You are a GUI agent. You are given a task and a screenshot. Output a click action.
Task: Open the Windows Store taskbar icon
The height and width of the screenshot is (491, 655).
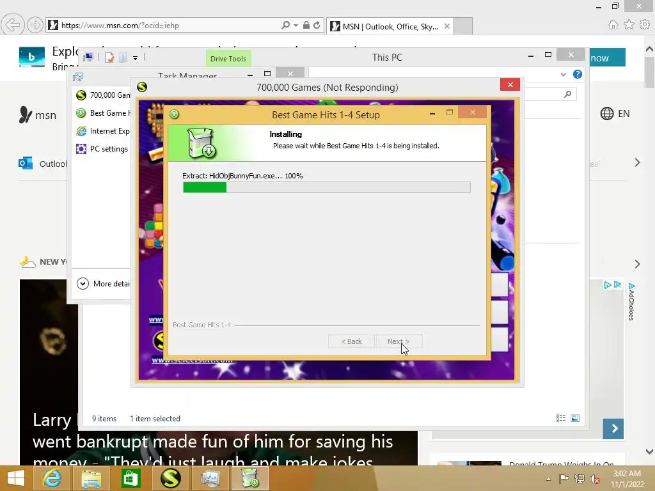click(130, 478)
